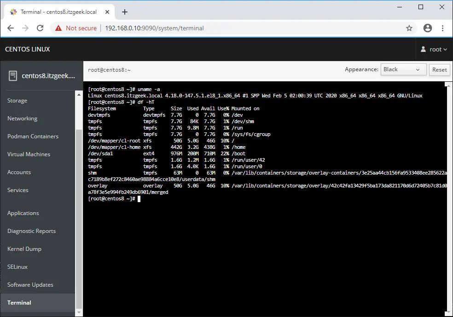Click the terminal cursor at the prompt
This screenshot has width=453, height=317.
[139, 199]
